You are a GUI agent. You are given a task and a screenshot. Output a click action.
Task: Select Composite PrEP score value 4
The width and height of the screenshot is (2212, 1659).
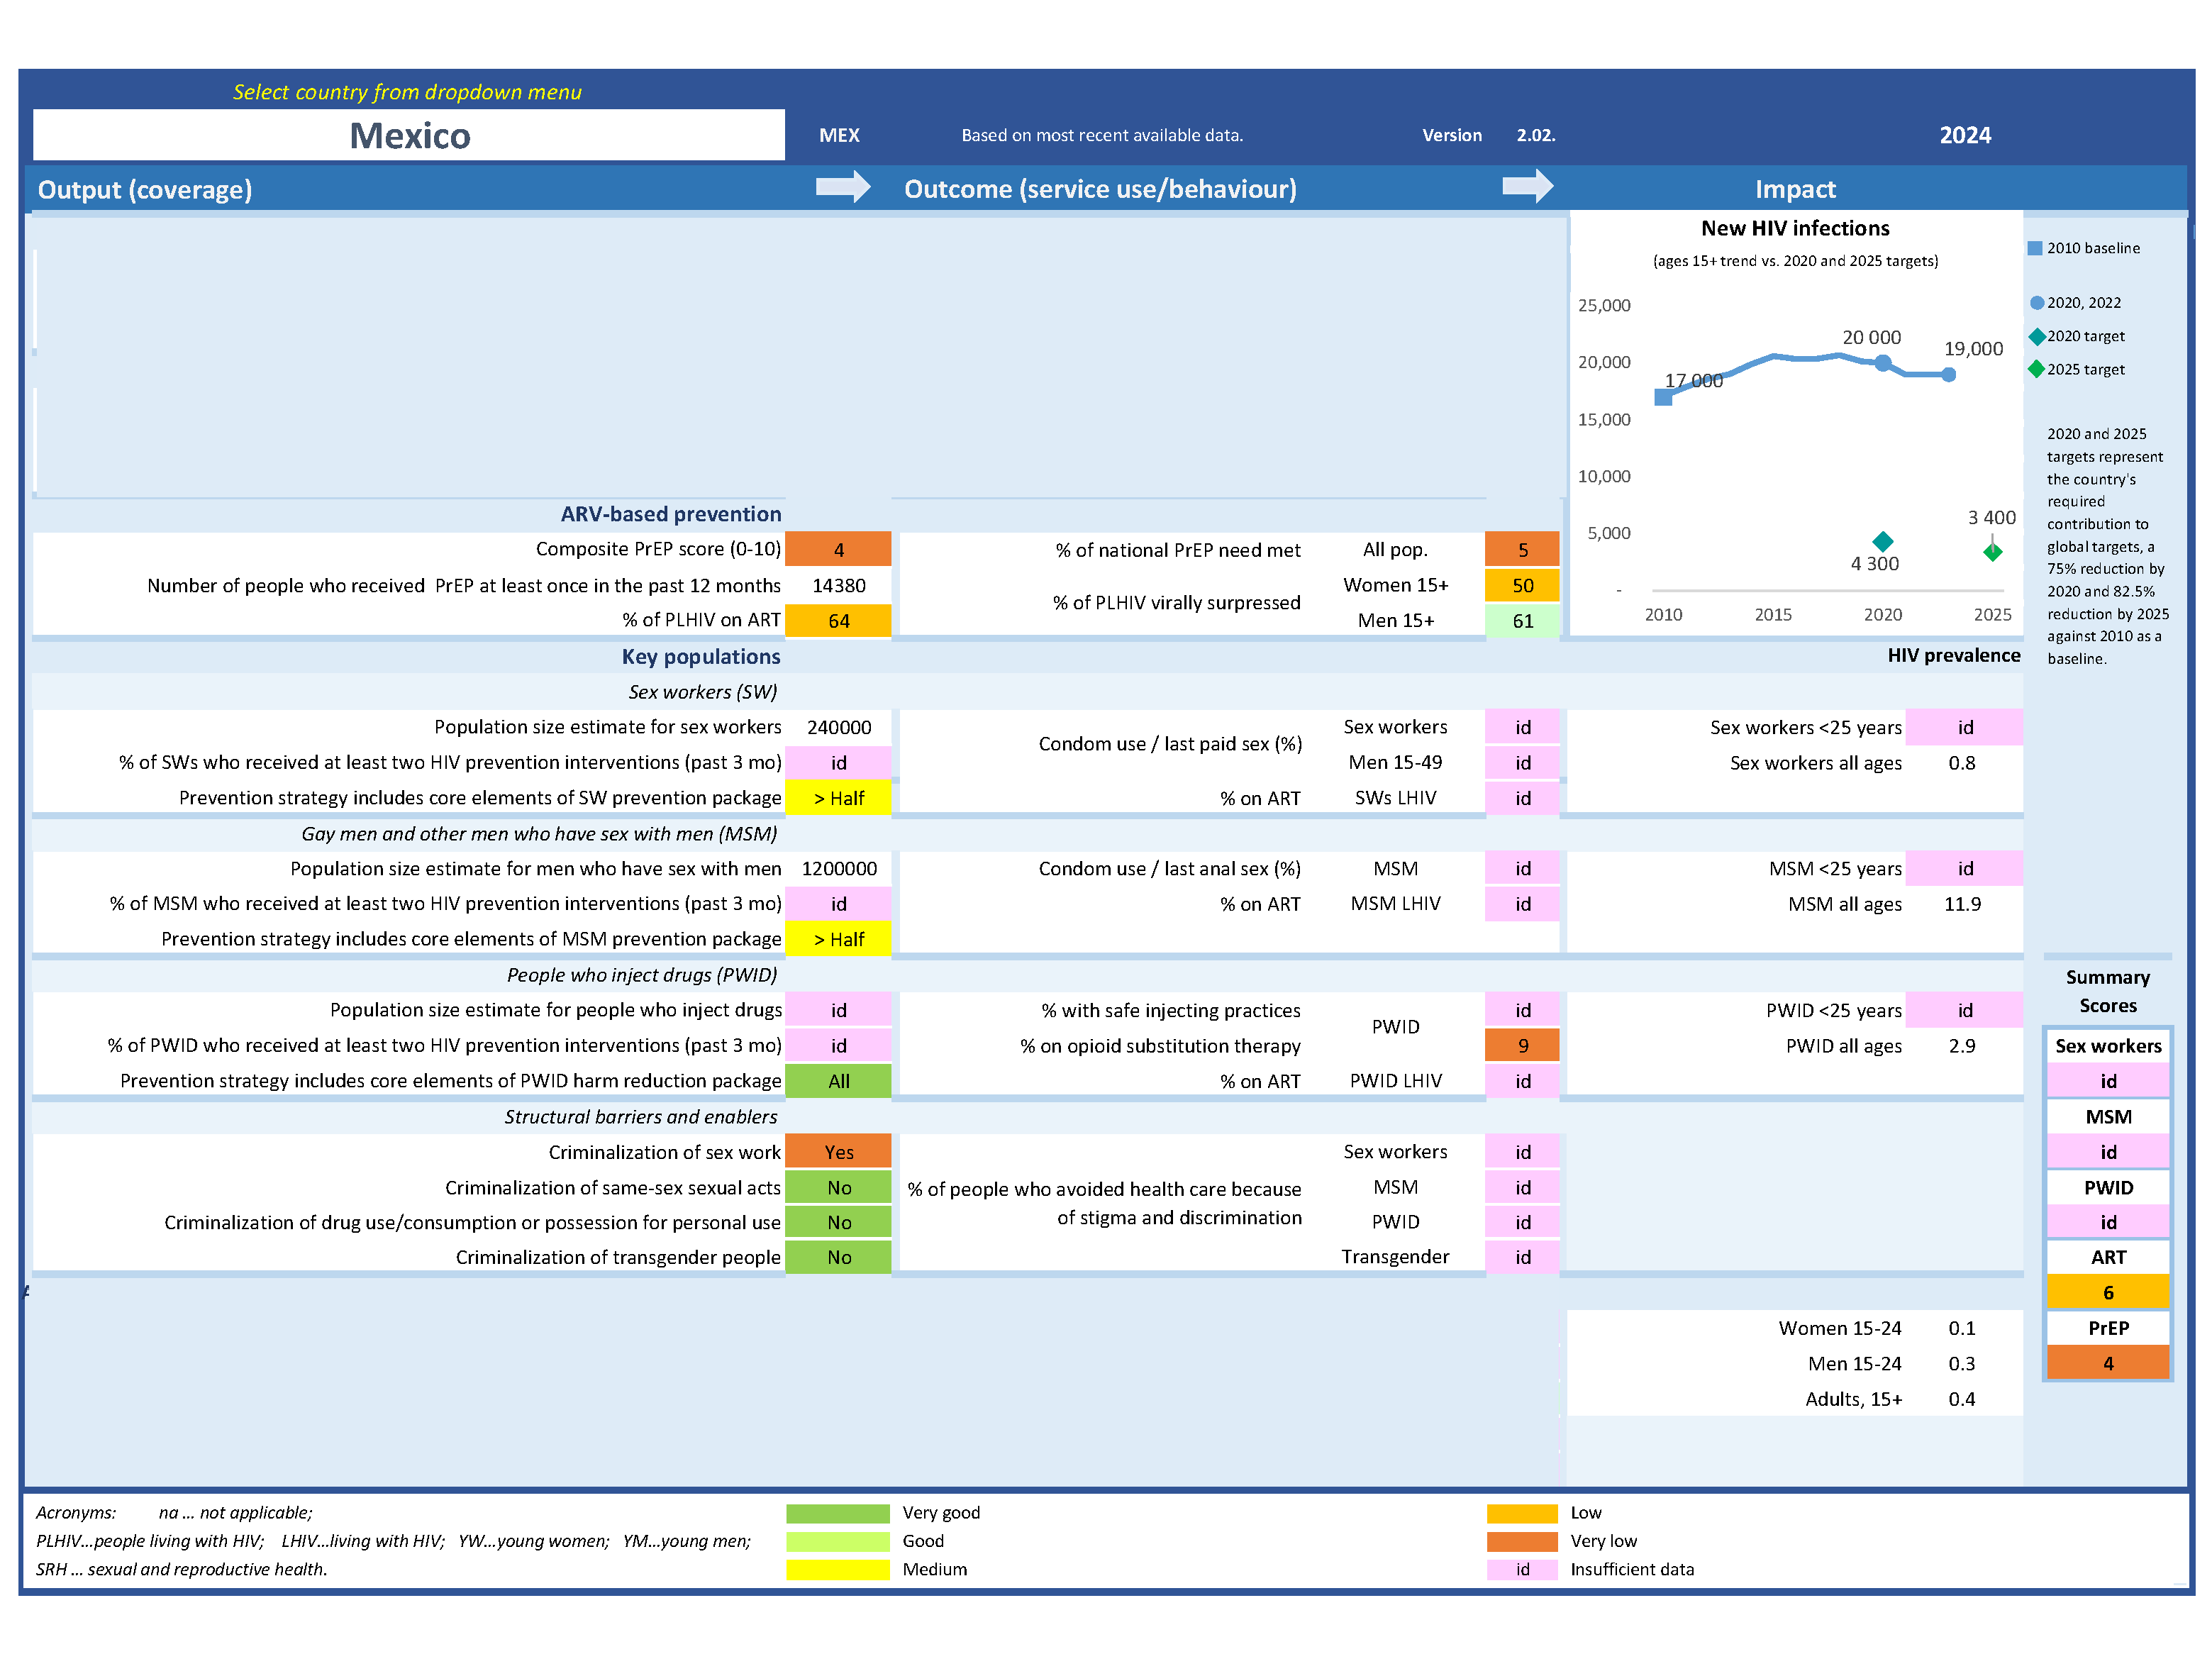838,549
